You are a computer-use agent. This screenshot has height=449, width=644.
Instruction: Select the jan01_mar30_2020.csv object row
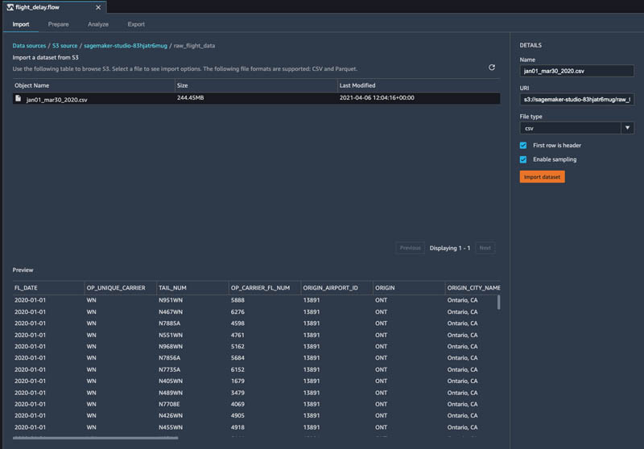pyautogui.click(x=256, y=98)
